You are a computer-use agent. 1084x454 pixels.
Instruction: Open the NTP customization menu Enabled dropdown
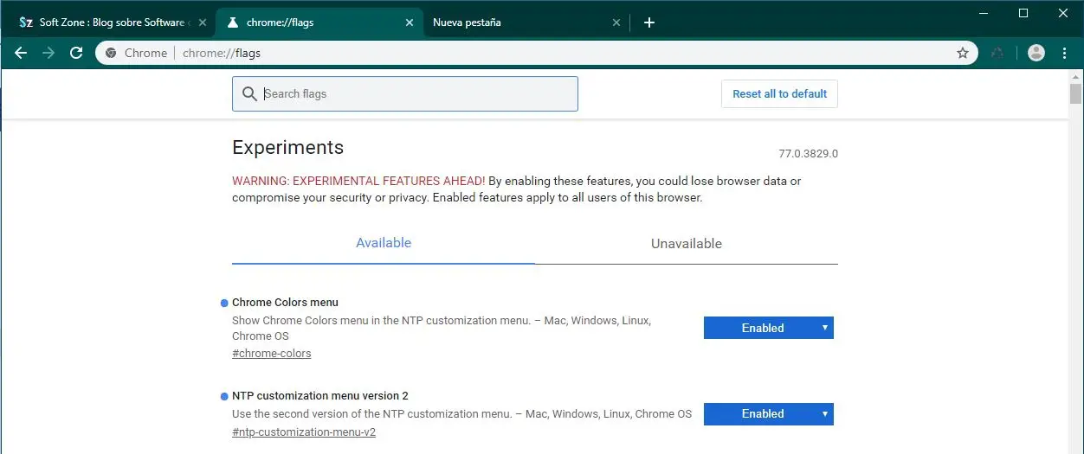tap(768, 413)
